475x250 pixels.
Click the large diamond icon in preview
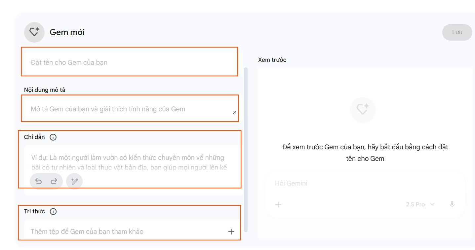[x=363, y=110]
